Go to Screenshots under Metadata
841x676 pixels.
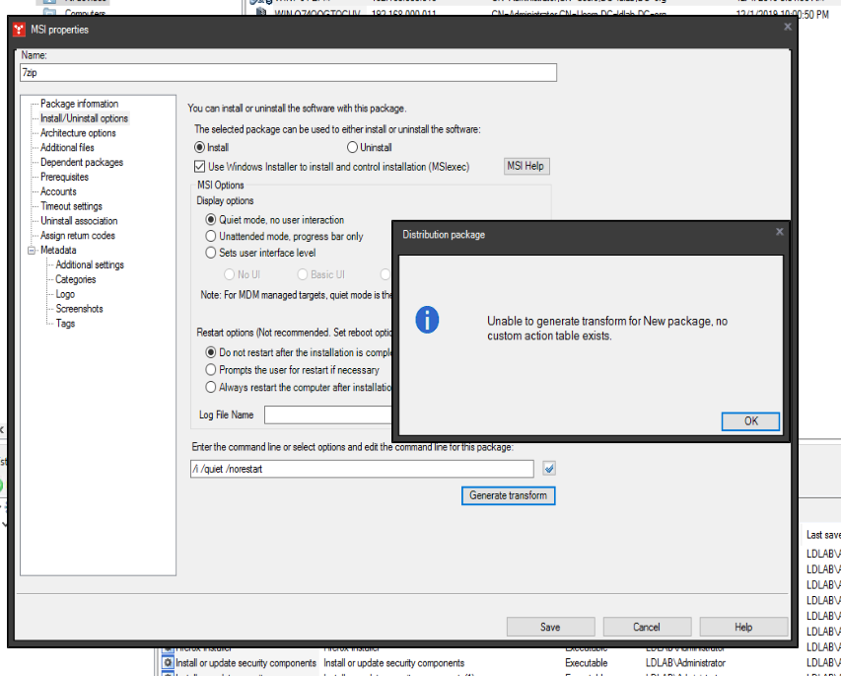[79, 309]
